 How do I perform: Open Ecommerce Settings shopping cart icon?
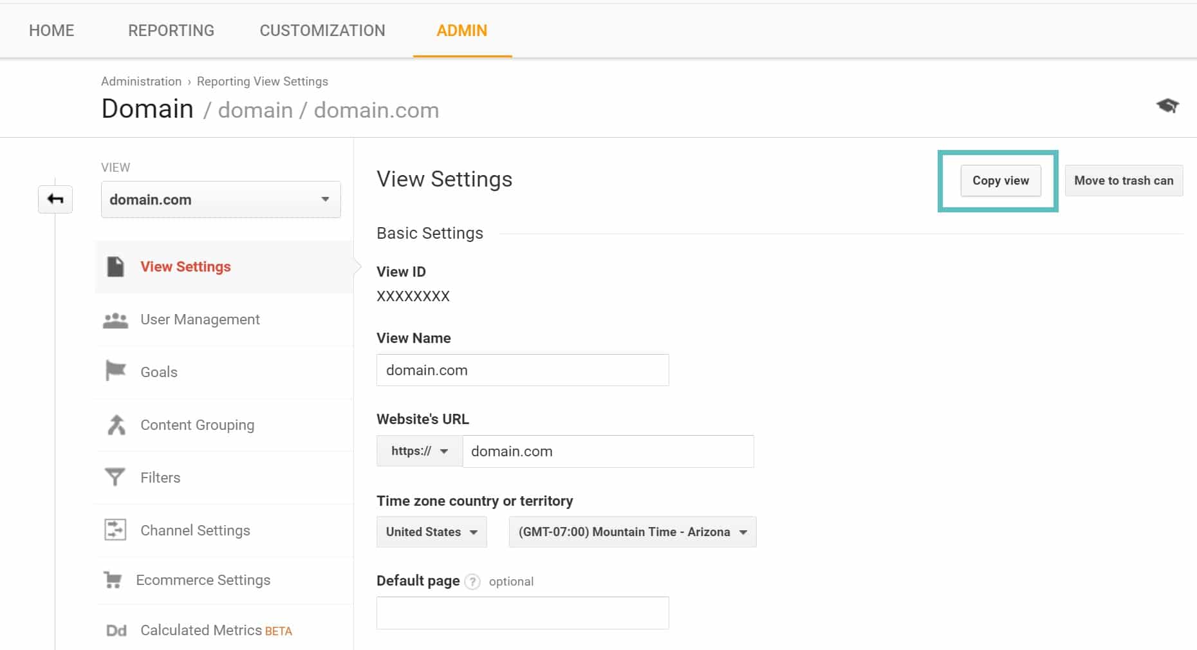[x=115, y=580]
